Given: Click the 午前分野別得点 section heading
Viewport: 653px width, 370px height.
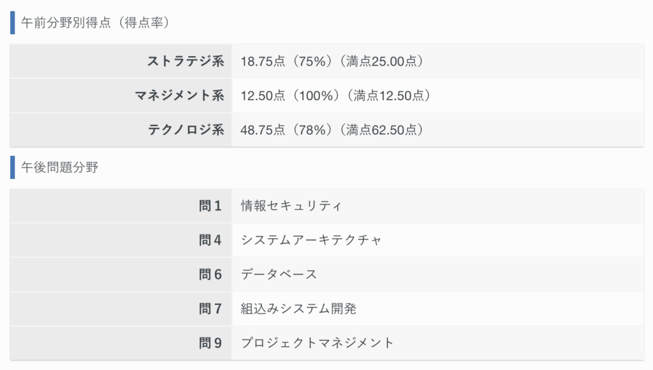Looking at the screenshot, I should point(95,22).
